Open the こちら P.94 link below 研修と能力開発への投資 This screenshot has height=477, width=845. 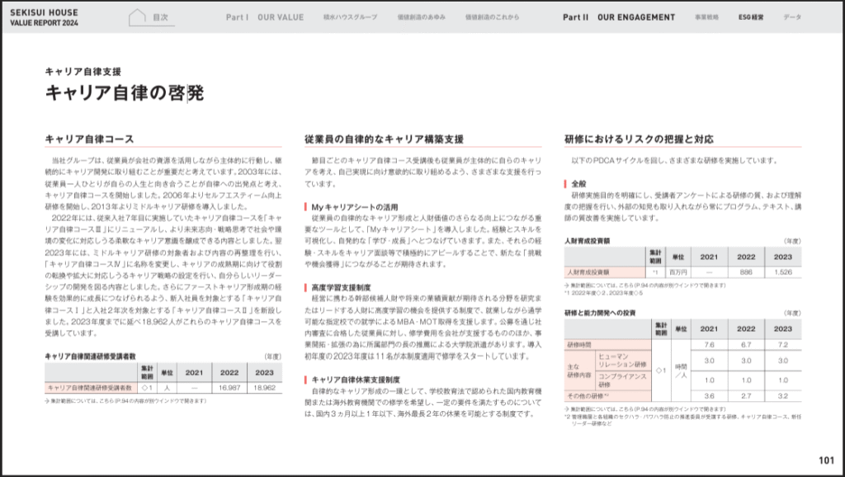626,410
